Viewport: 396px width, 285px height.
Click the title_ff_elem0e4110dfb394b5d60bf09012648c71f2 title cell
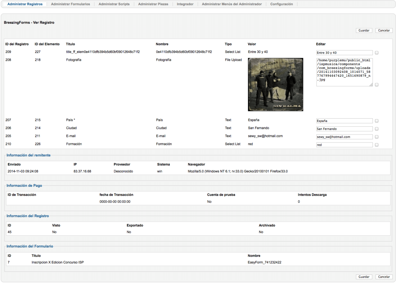(103, 52)
